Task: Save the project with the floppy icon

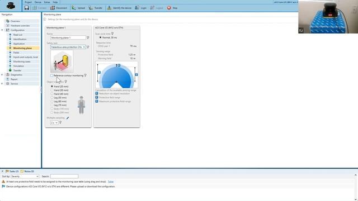Action: [27, 8]
